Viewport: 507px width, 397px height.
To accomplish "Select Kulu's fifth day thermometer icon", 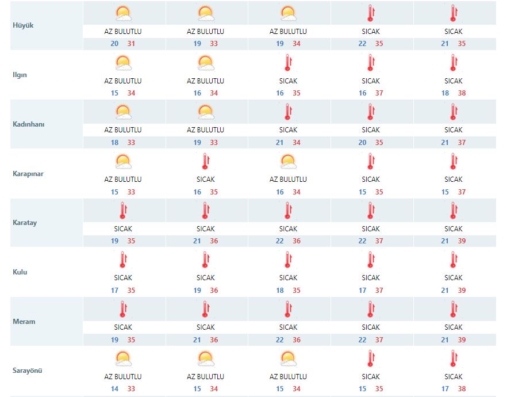I will coord(453,260).
